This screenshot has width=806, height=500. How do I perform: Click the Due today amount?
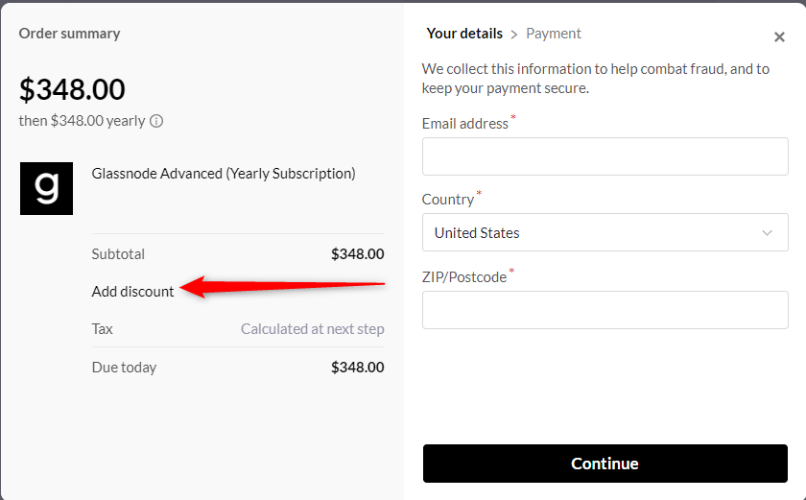point(357,367)
